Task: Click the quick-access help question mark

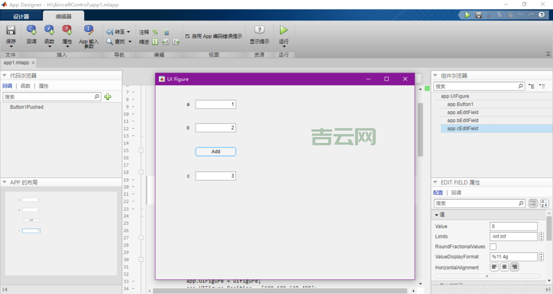Action: (x=542, y=15)
